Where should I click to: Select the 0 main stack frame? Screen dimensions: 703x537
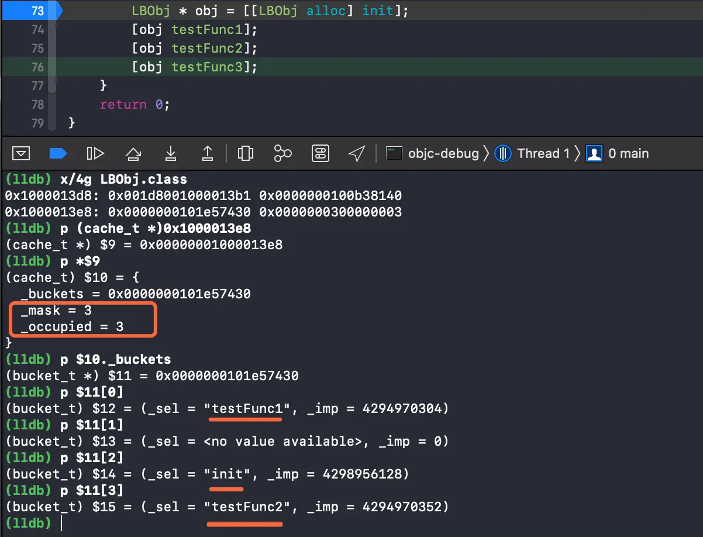coord(618,154)
